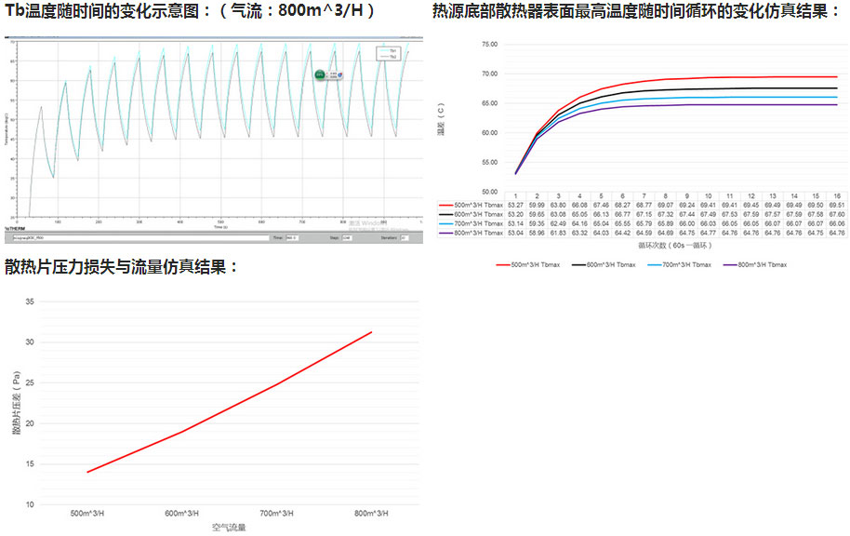Click the purple 800m^3/H Tbmax entry in the bottom legend
The width and height of the screenshot is (850, 536).
[755, 265]
